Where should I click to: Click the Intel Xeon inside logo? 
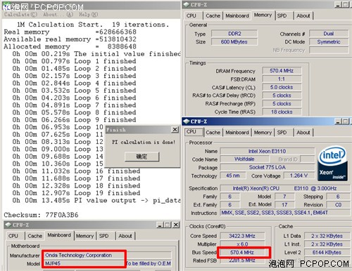332,164
